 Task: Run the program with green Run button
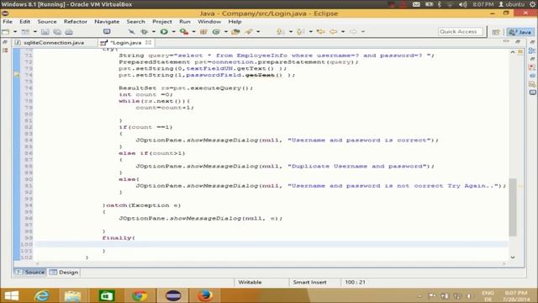(164, 32)
